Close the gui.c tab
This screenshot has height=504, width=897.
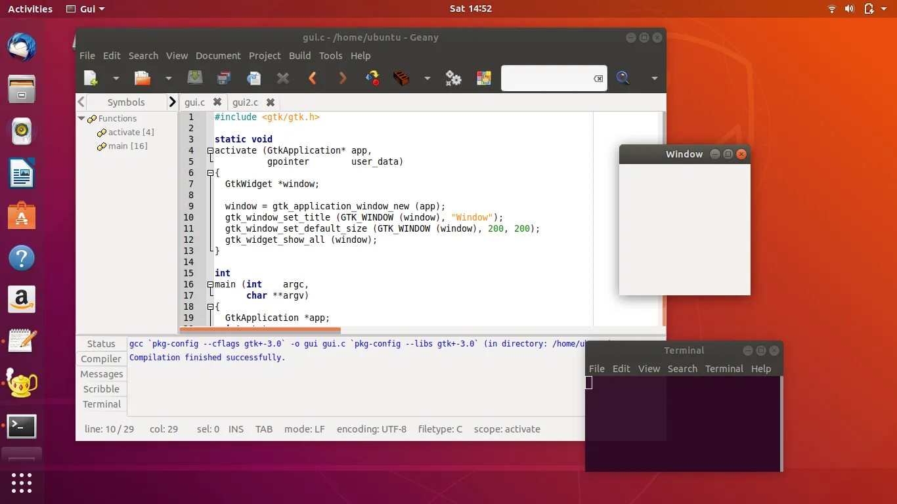(217, 102)
